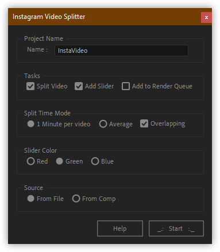Click the Tasks group heading
220x252 pixels.
coord(32,76)
